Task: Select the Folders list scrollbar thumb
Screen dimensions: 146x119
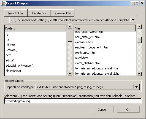Action: coord(70,35)
